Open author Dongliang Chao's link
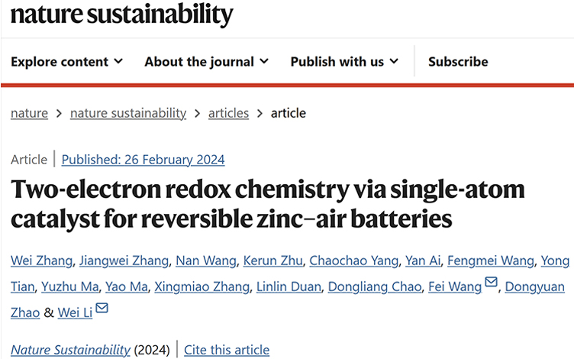This screenshot has height=359, width=574. tap(375, 286)
